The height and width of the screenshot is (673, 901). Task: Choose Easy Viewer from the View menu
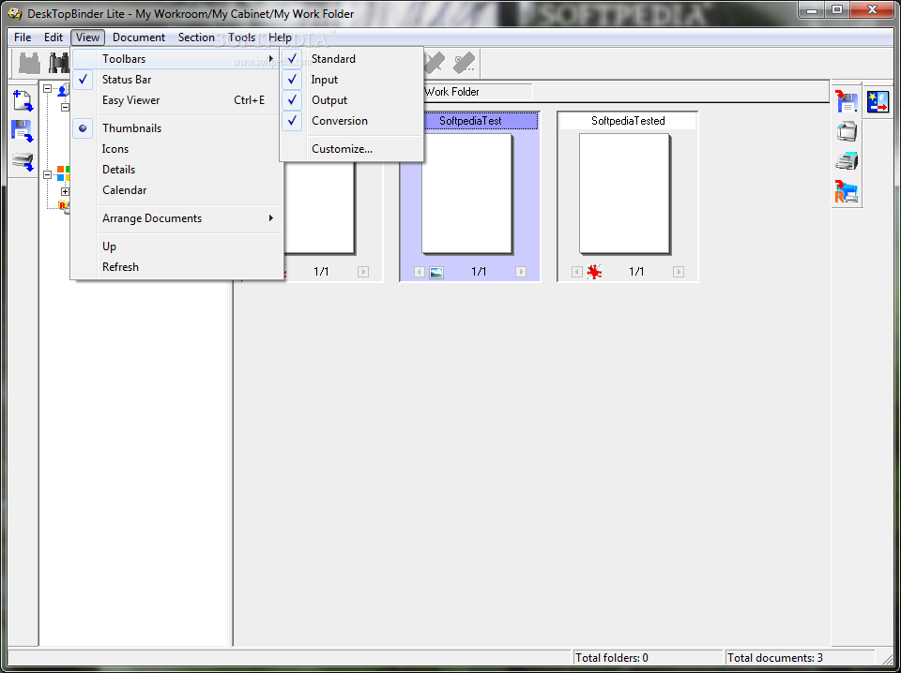[x=177, y=100]
